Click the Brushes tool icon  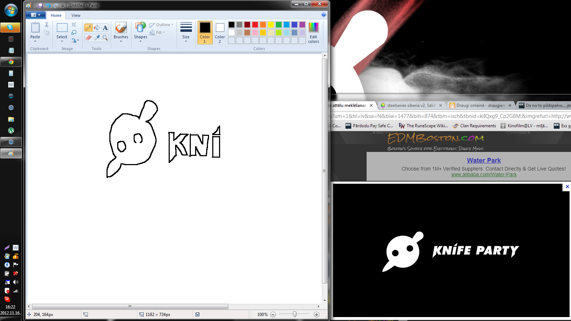(x=121, y=28)
